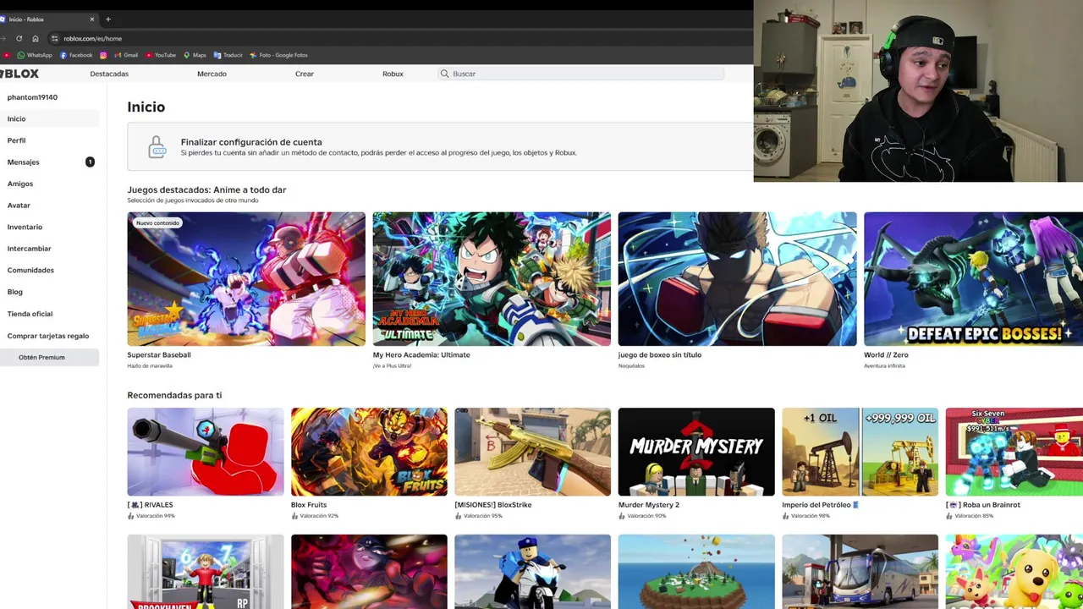Click the lock icon in account setup banner
The width and height of the screenshot is (1083, 609).
pos(157,146)
